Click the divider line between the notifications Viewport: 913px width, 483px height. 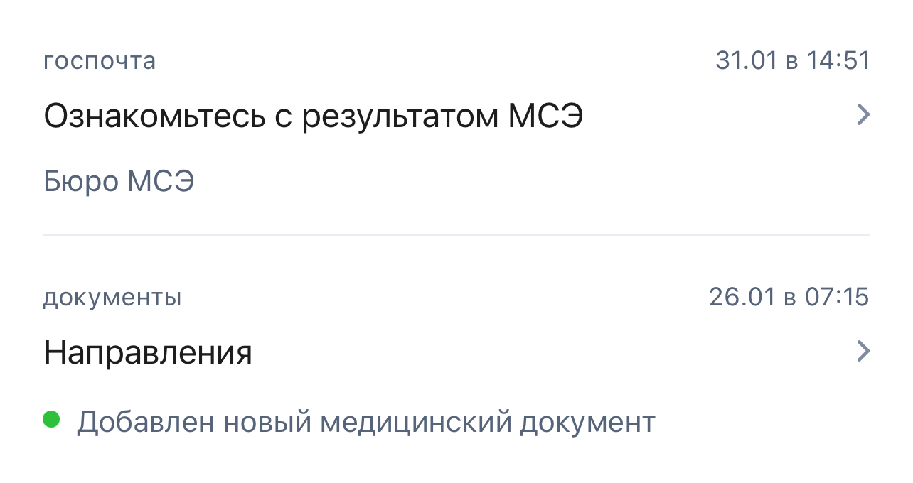tap(457, 234)
